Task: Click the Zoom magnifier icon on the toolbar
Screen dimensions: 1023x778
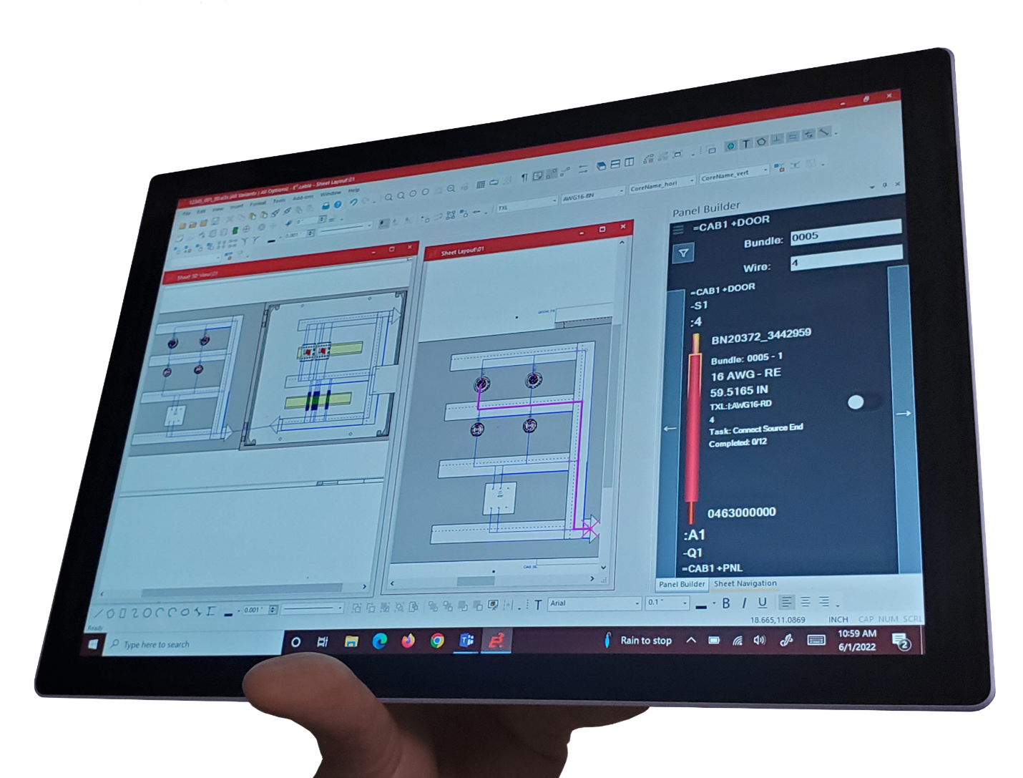Action: (x=390, y=197)
